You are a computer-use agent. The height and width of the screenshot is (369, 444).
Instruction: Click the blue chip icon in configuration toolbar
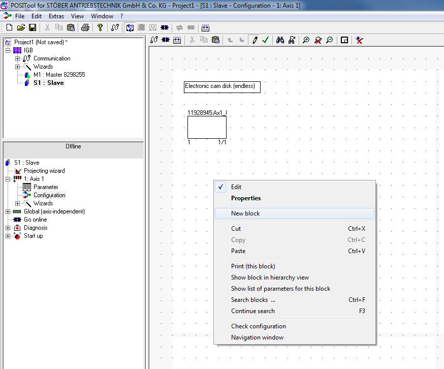point(166,40)
